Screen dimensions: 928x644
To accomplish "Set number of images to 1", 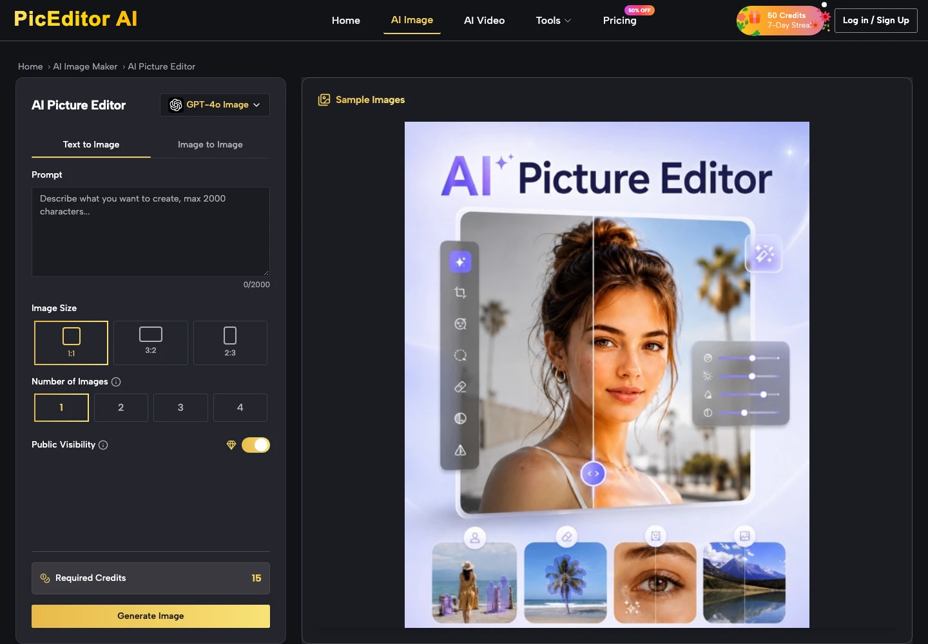I will [61, 408].
